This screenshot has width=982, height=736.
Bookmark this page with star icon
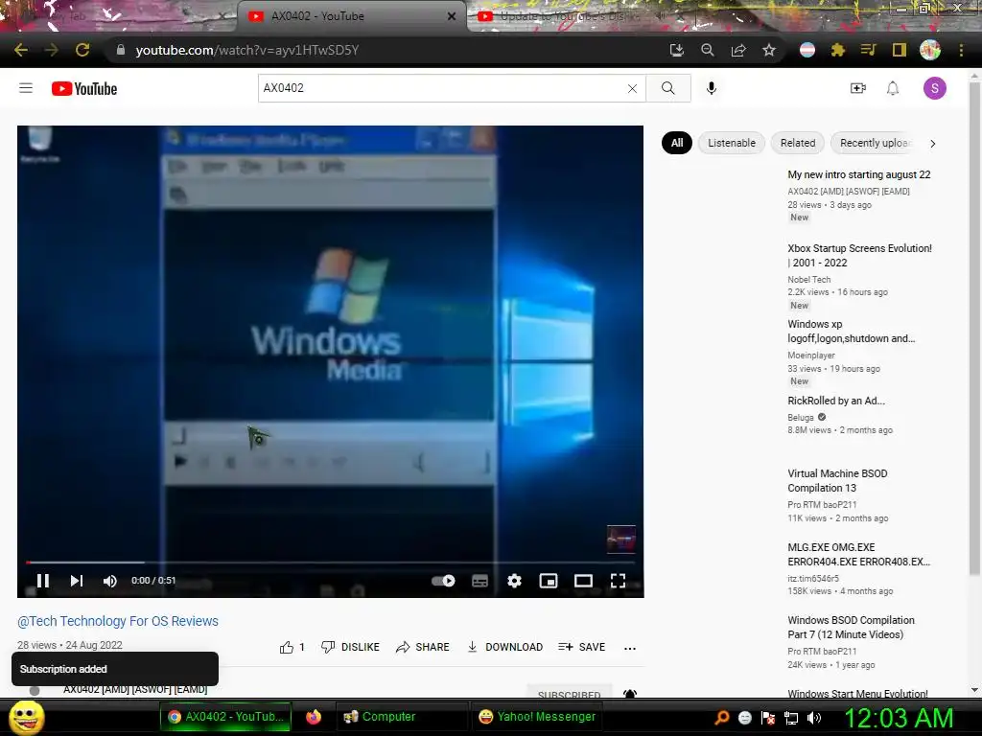click(769, 50)
